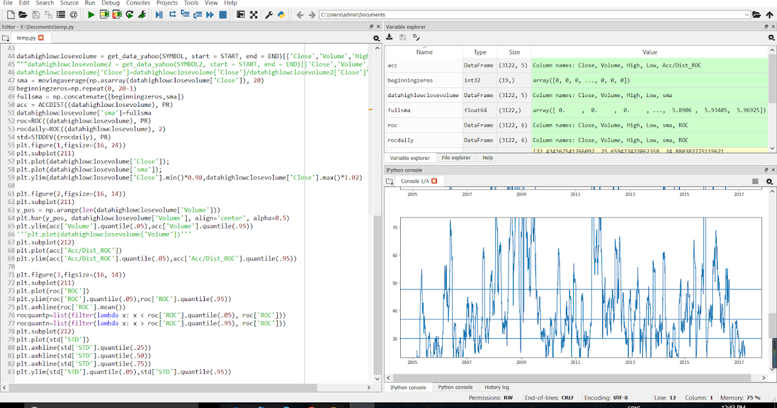Run the current cell with the cell icon

tap(104, 14)
